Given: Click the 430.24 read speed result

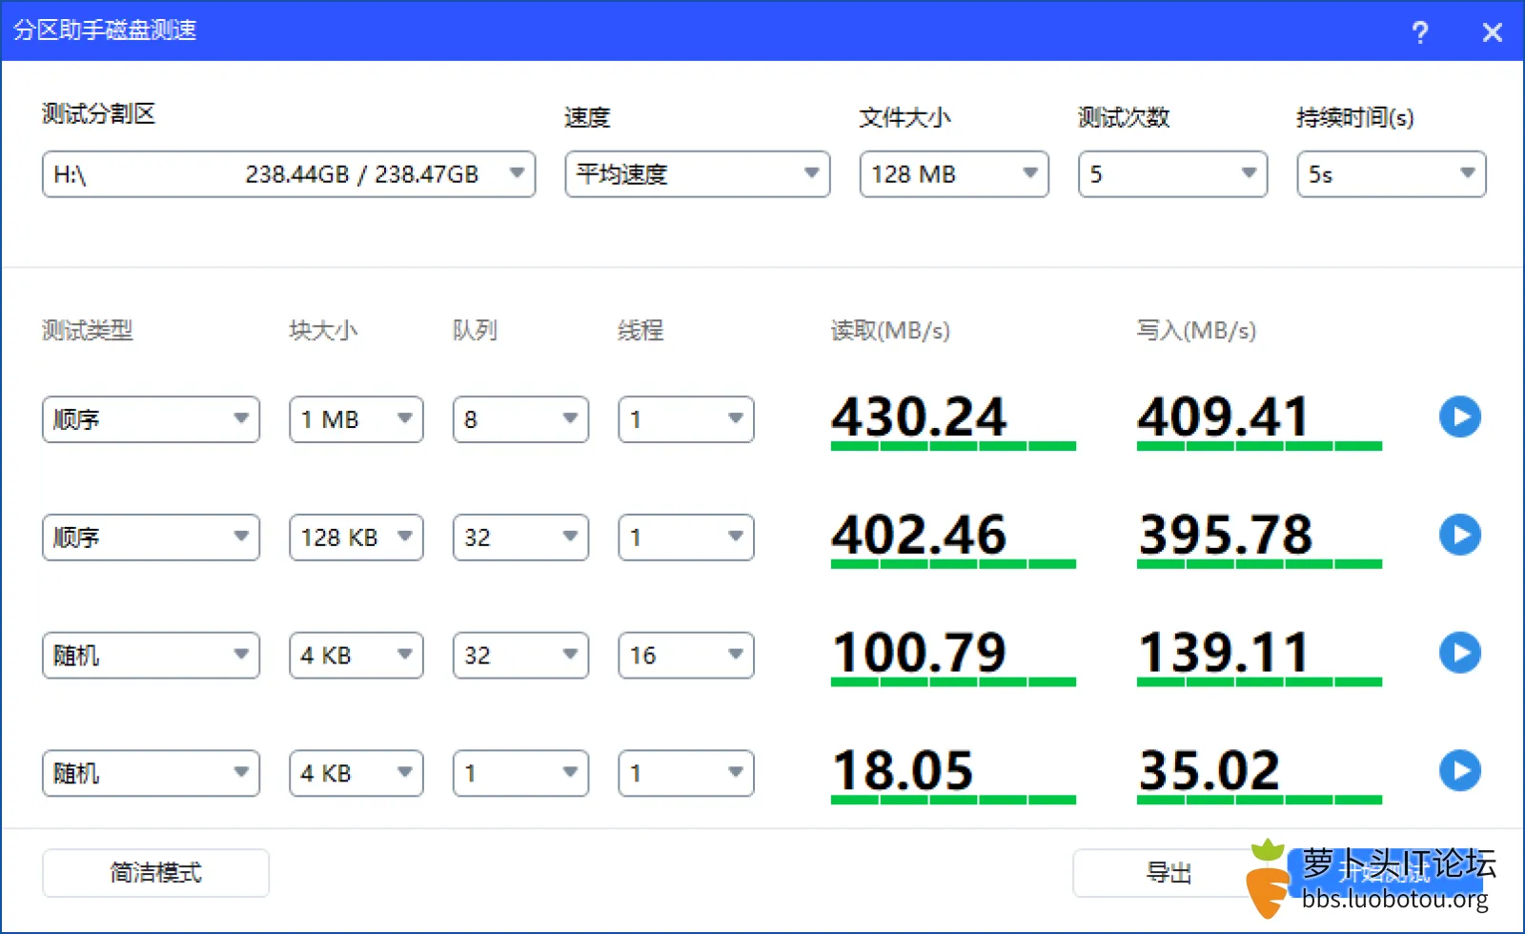Looking at the screenshot, I should click(x=919, y=417).
